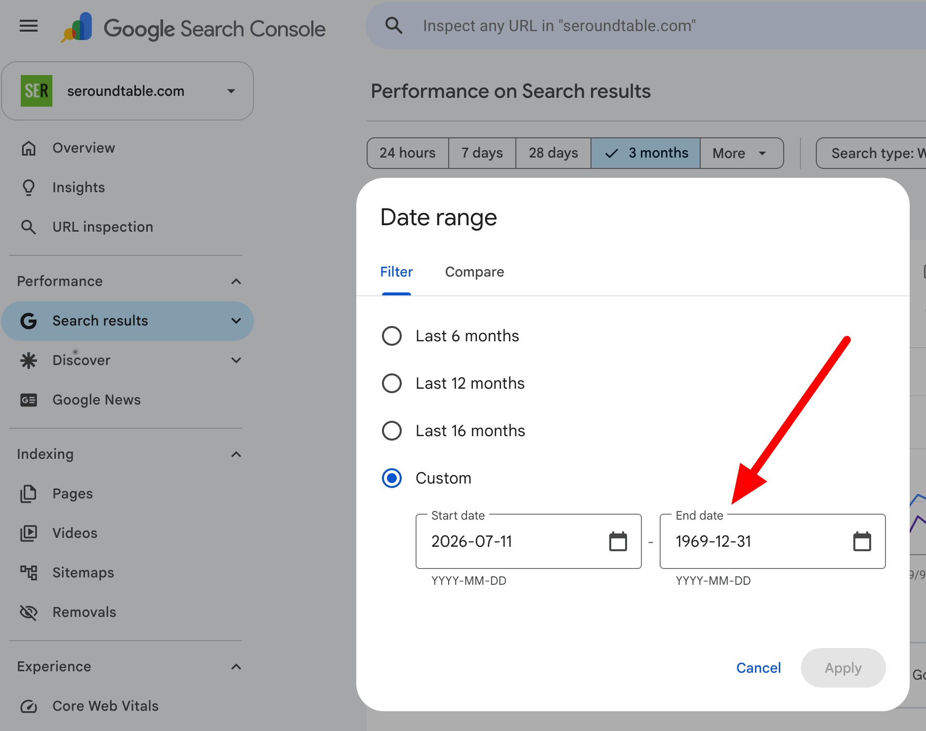This screenshot has width=926, height=731.
Task: Select the 7 days range
Action: (x=482, y=153)
